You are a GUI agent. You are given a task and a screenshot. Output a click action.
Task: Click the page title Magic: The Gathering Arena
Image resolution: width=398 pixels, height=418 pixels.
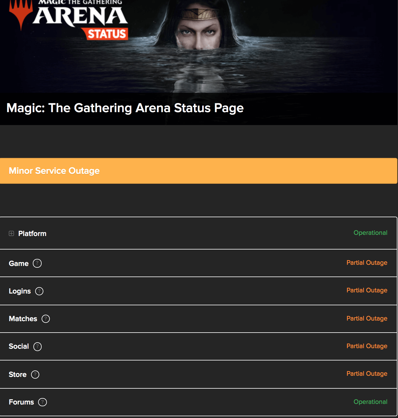tap(125, 108)
